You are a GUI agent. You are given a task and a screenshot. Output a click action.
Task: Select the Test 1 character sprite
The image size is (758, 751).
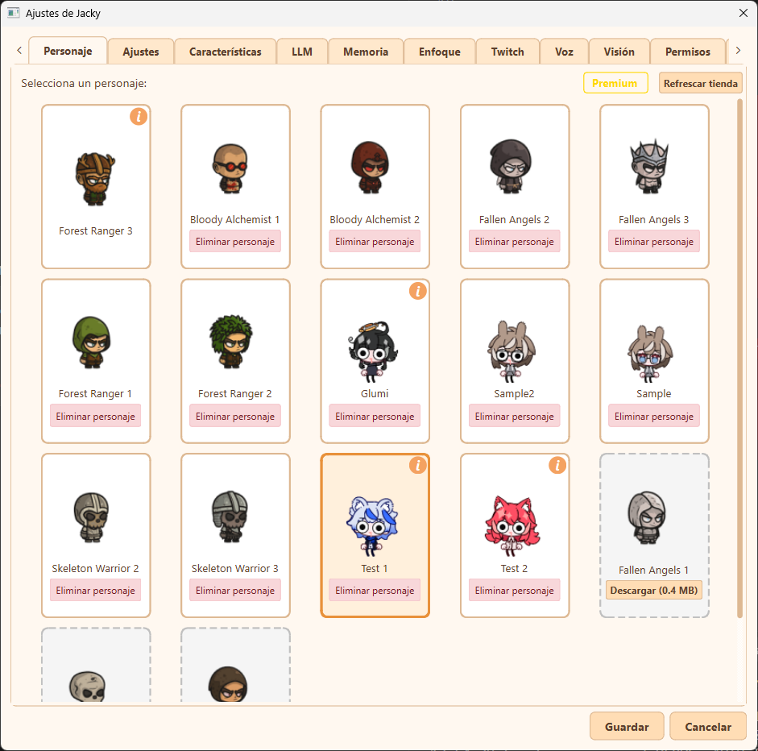click(372, 525)
